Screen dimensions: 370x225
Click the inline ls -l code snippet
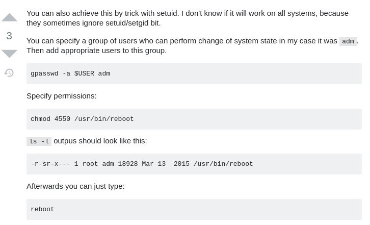pyautogui.click(x=39, y=141)
